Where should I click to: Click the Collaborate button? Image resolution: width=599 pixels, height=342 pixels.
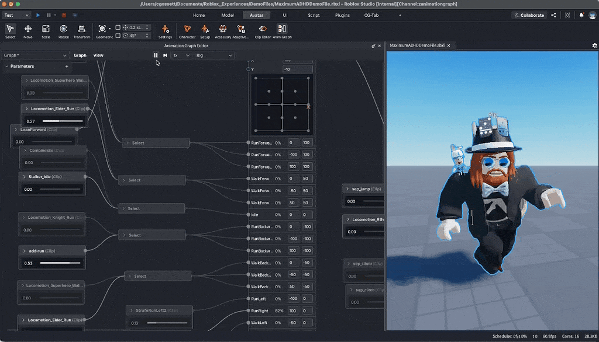coord(529,15)
